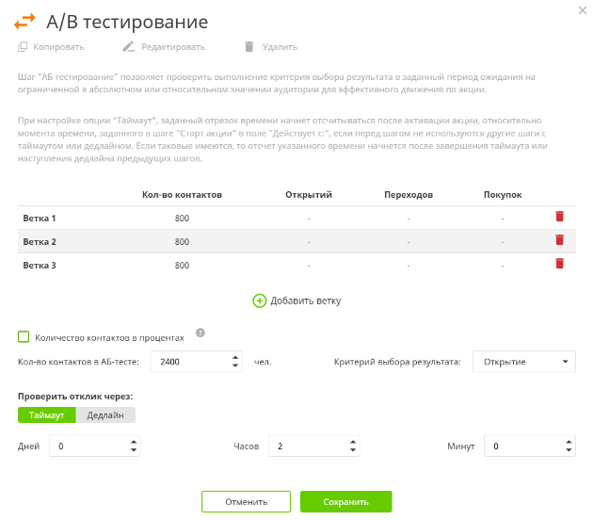This screenshot has width=593, height=520.
Task: Click the Отменить button
Action: [x=246, y=502]
